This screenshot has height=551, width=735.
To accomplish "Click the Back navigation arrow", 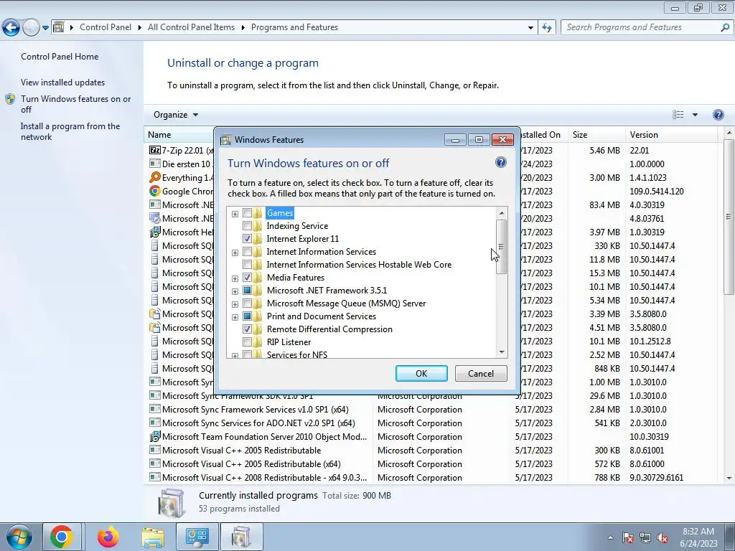I will (11, 28).
